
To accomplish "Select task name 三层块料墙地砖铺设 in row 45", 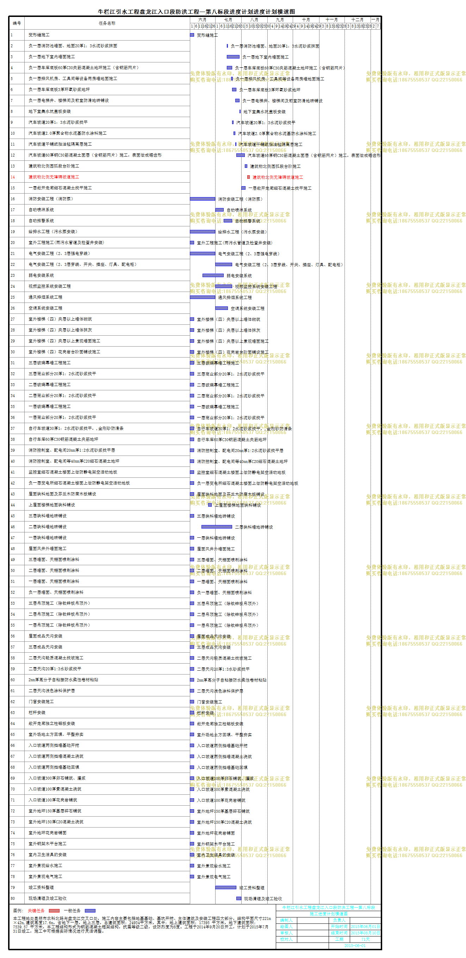I will [48, 516].
